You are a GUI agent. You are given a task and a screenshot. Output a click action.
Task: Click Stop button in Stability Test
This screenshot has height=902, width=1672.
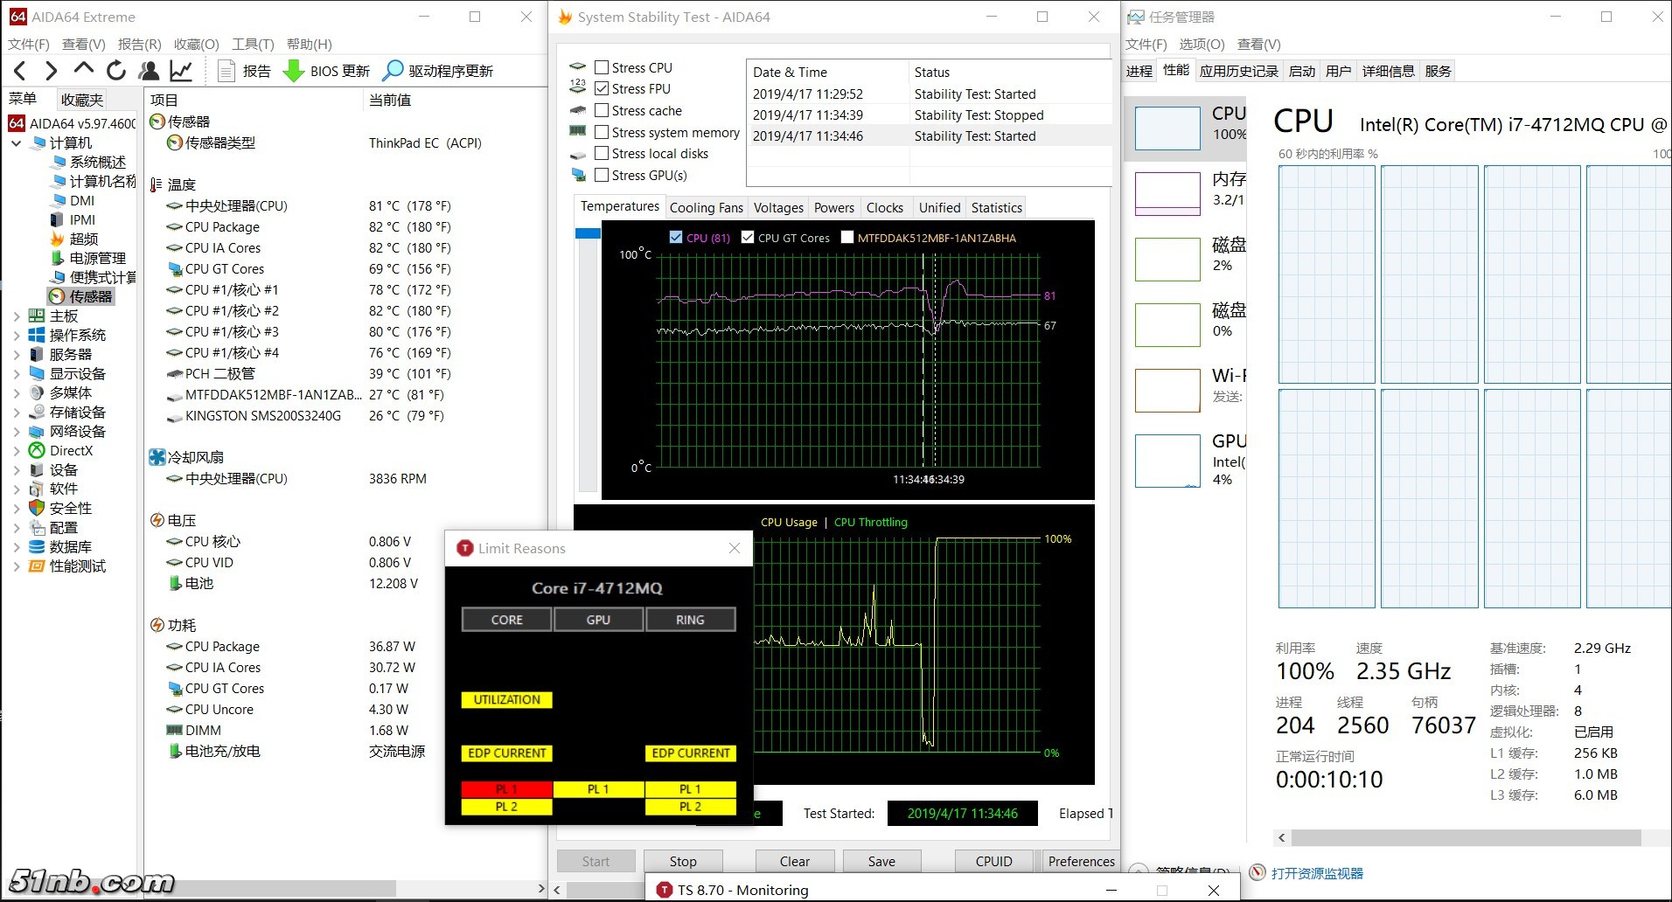point(683,861)
